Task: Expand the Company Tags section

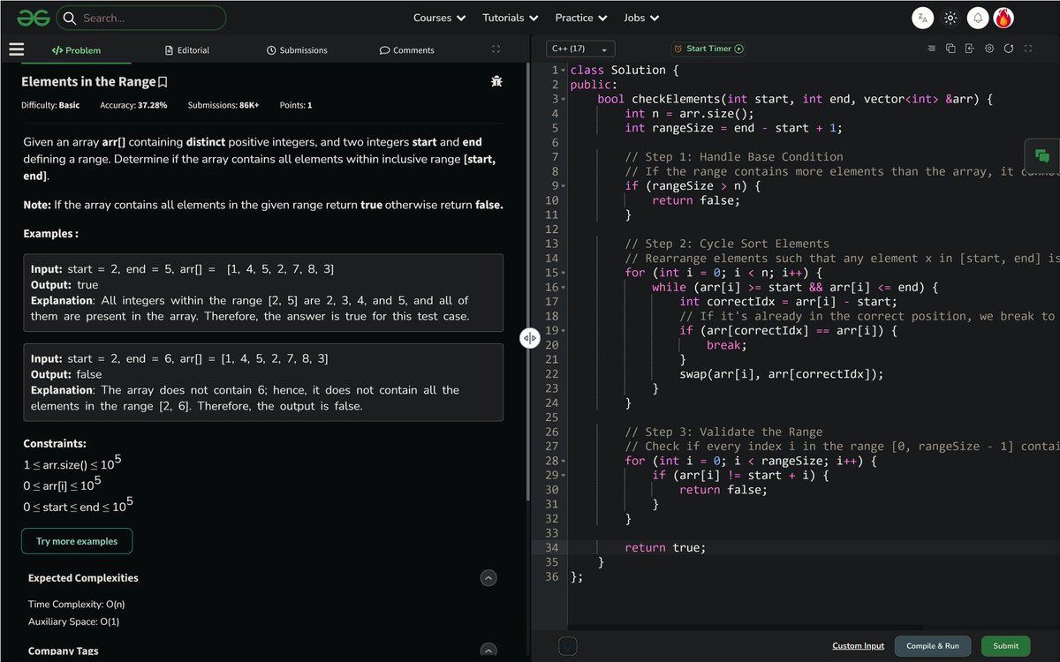Action: [488, 651]
